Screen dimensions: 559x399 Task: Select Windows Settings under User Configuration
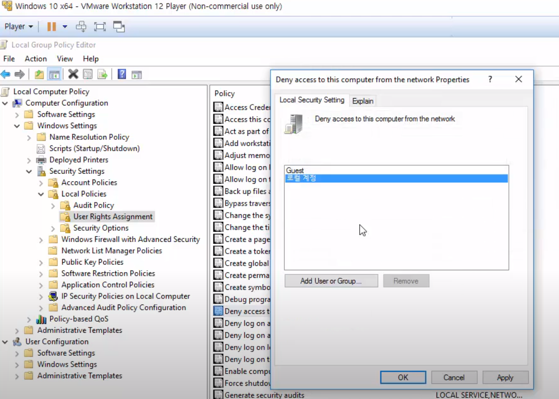pos(67,365)
